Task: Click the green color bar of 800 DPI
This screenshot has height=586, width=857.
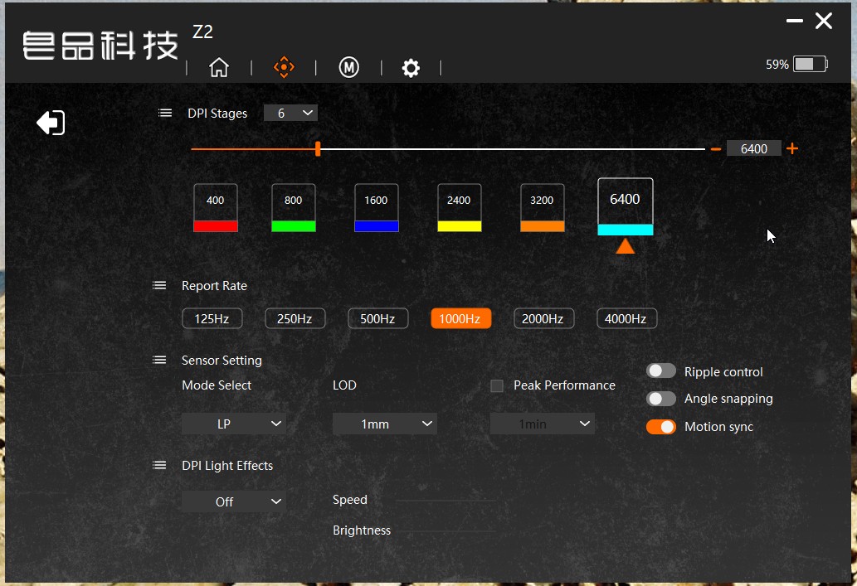Action: coord(294,226)
